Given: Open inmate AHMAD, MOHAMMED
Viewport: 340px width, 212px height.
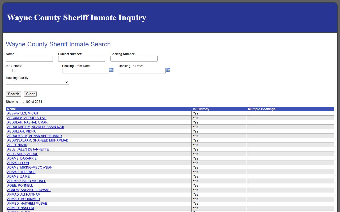Looking at the screenshot, I should (23, 199).
